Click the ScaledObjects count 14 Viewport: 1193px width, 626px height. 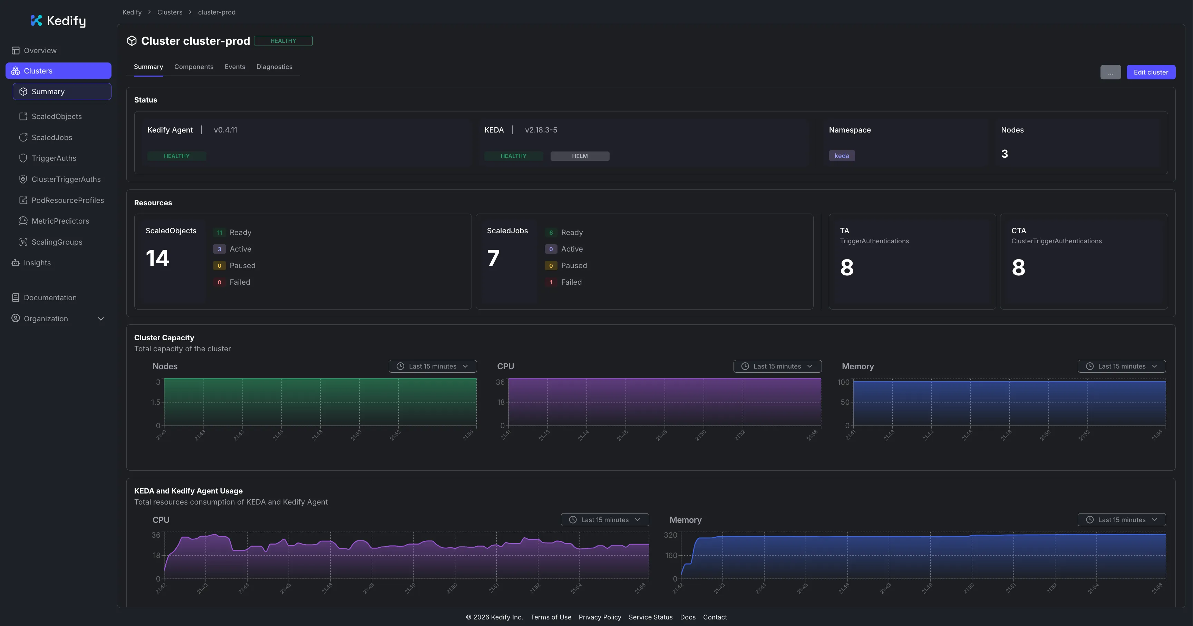[157, 258]
